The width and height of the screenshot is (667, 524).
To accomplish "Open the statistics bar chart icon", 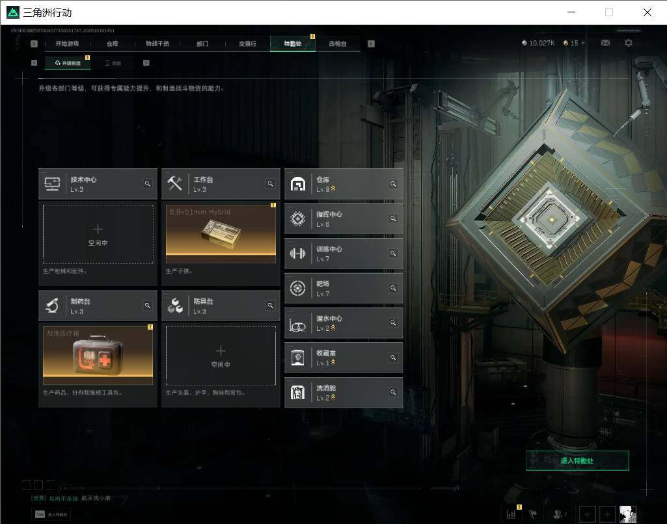I will [511, 514].
